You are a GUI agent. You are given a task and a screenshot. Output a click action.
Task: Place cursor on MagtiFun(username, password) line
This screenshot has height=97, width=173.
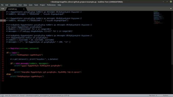click(x=23, y=48)
